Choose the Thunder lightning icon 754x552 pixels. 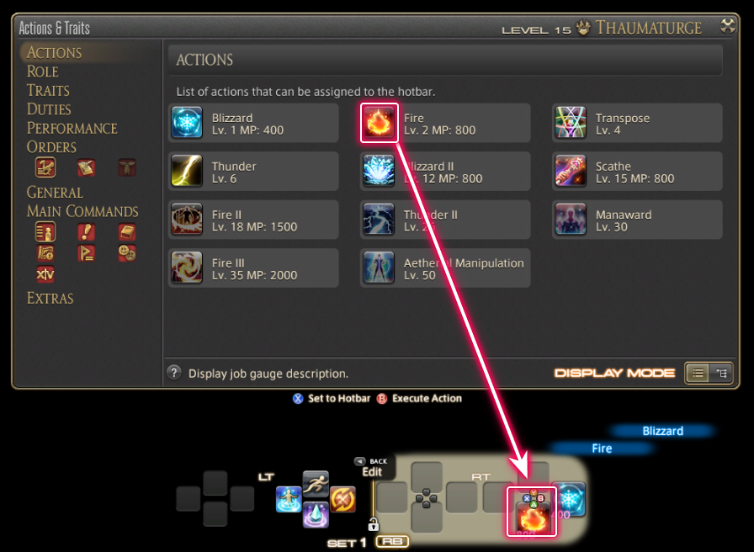[187, 171]
